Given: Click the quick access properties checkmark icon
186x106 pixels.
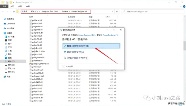Looking at the screenshot, I should (7, 2).
